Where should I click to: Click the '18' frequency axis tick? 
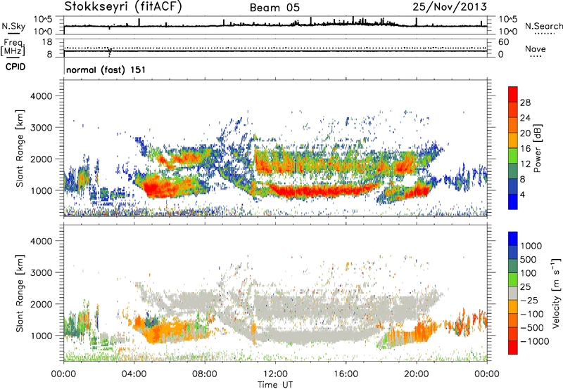[x=47, y=42]
